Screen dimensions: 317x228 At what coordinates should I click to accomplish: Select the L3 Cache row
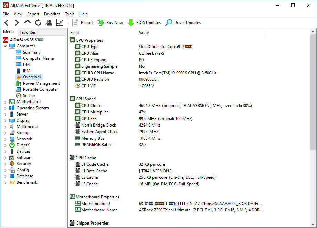pos(166,184)
